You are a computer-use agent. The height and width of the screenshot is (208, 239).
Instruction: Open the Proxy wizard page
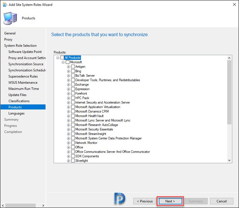pyautogui.click(x=8, y=39)
